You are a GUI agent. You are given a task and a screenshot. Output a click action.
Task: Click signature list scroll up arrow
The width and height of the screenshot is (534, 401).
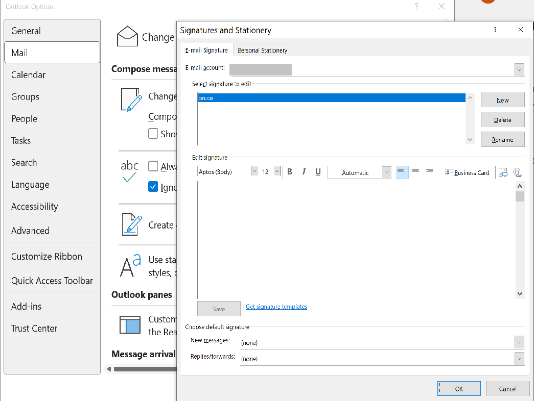tap(470, 98)
